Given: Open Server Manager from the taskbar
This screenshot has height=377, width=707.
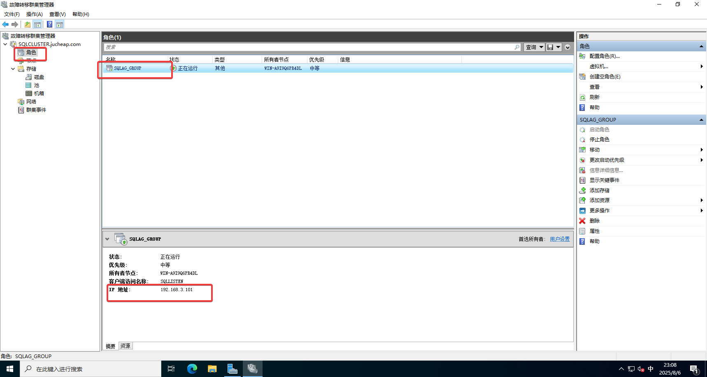Looking at the screenshot, I should tap(233, 369).
